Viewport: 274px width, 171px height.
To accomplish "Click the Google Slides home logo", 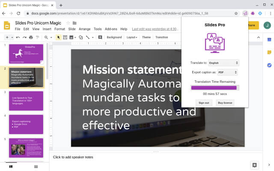I will (7, 26).
